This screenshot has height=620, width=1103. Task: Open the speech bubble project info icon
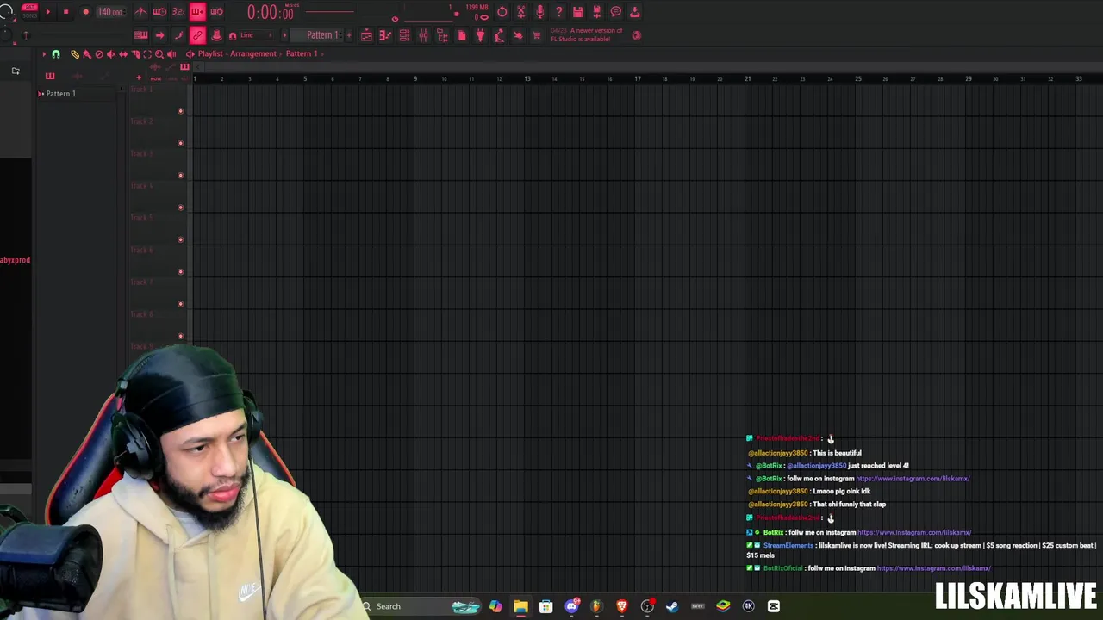(616, 12)
